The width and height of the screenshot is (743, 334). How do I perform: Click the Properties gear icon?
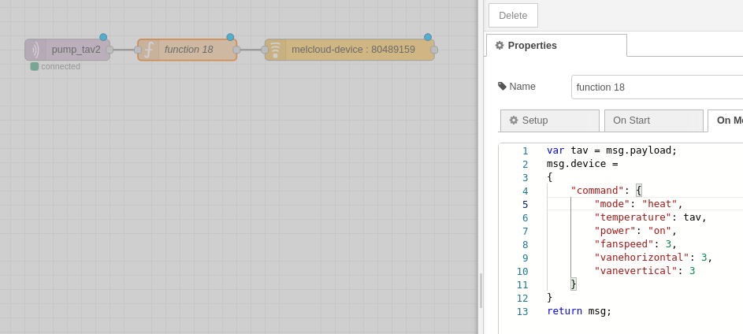(x=500, y=46)
